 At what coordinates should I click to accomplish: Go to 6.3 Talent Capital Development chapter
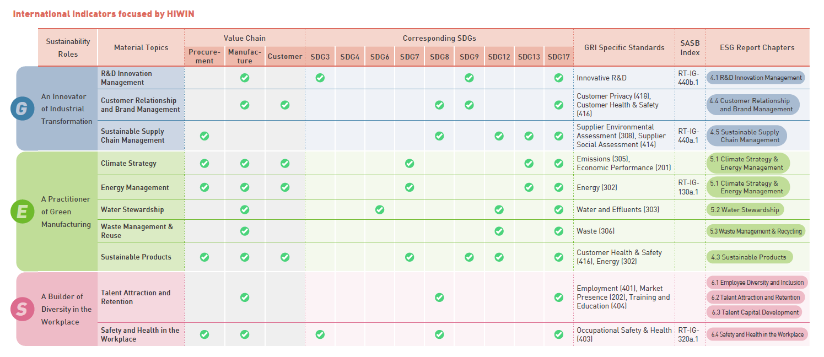(754, 312)
